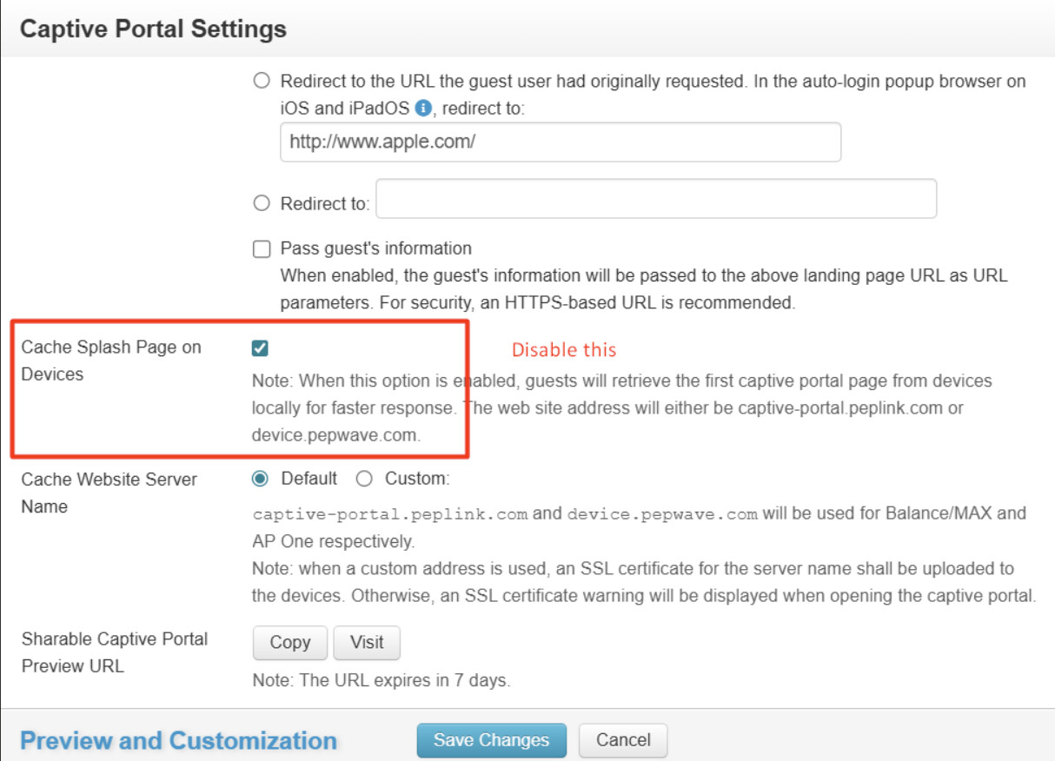Select the Default server name radio button
Image resolution: width=1055 pixels, height=761 pixels.
(x=260, y=479)
